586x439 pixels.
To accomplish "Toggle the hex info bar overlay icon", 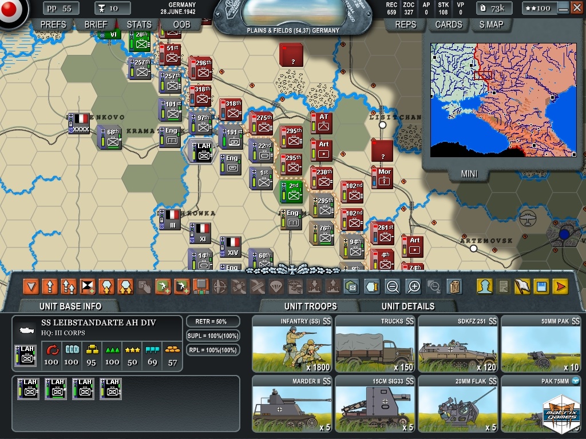I will pyautogui.click(x=372, y=286).
